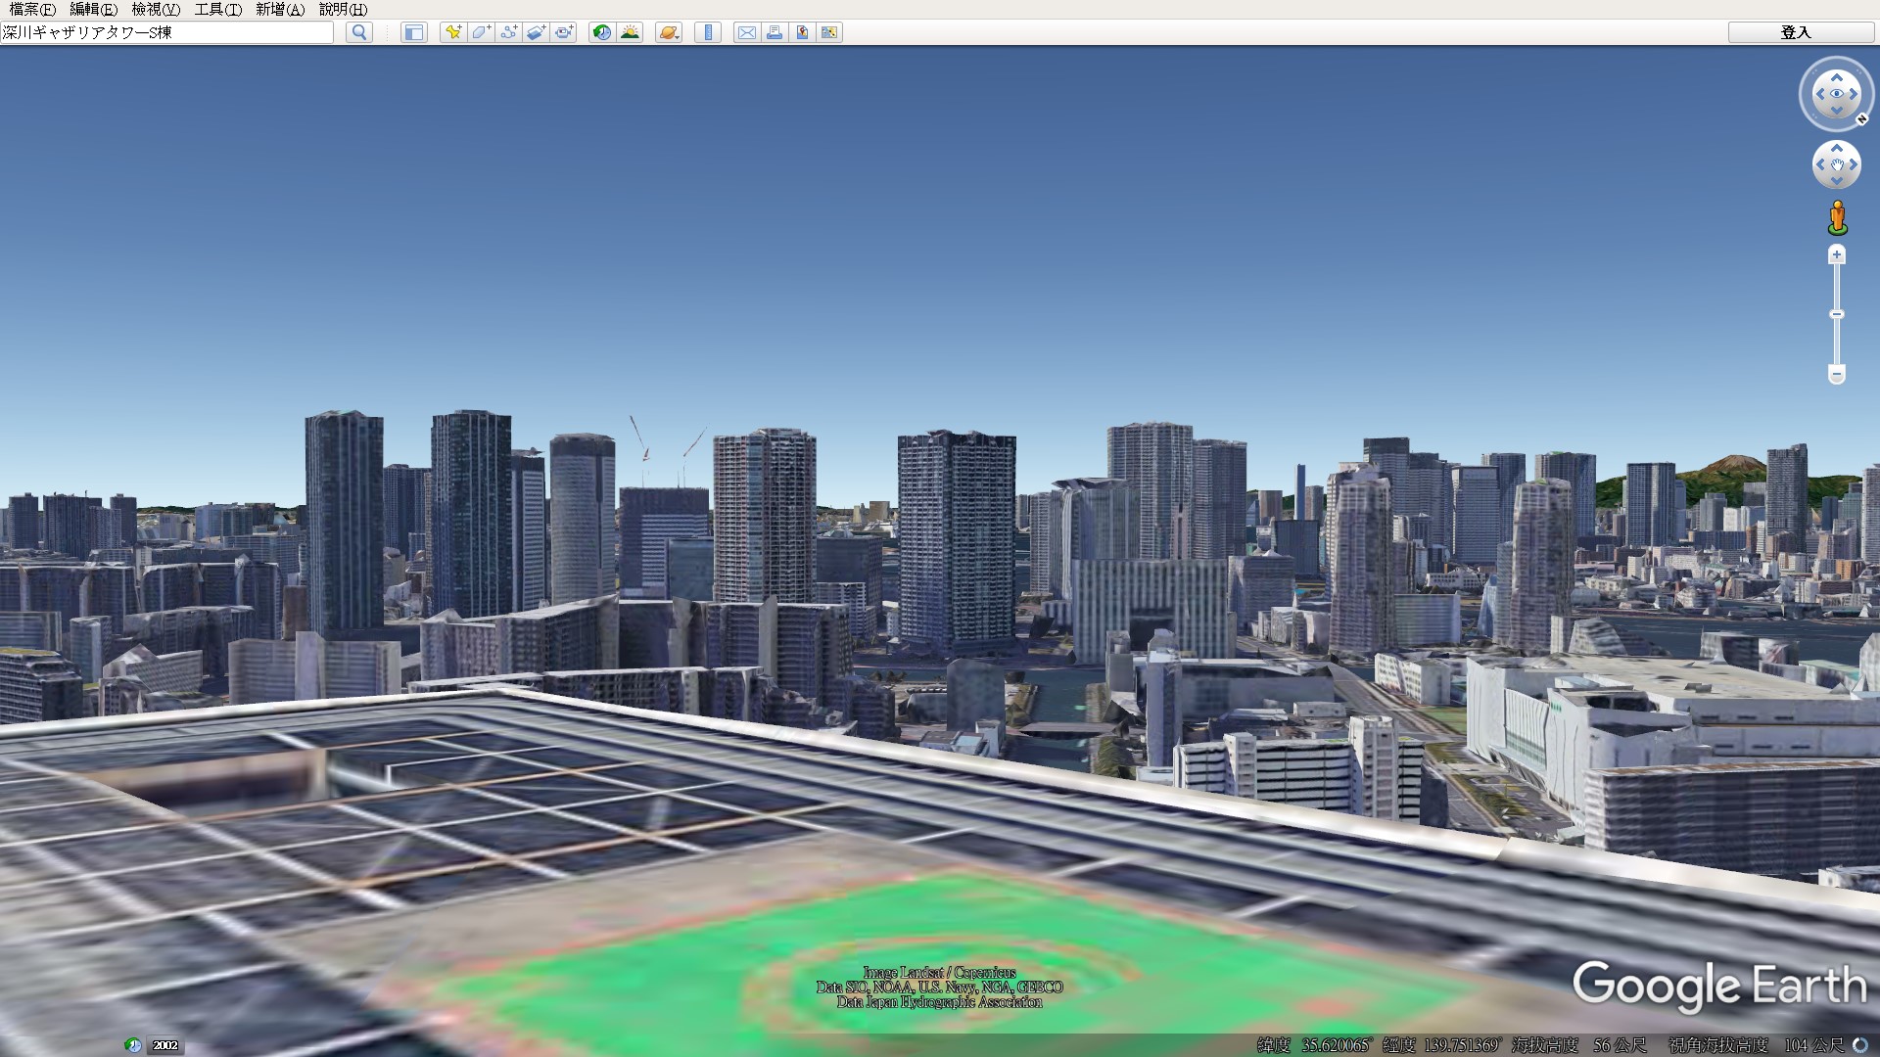1880x1057 pixels.
Task: Click the search field containing 深川ギャザリアタワーS棟
Action: (x=166, y=32)
